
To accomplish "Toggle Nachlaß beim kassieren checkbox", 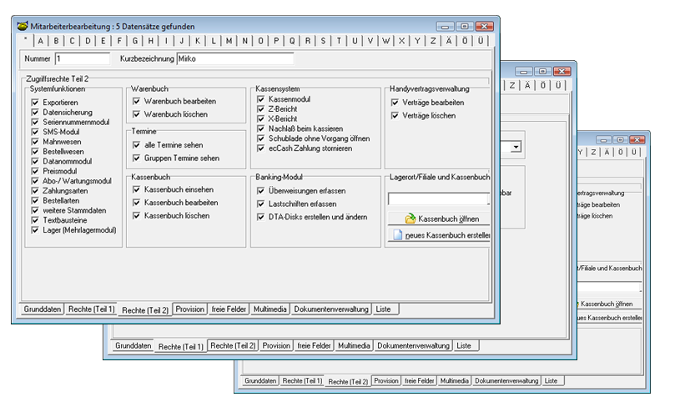I will coord(260,128).
